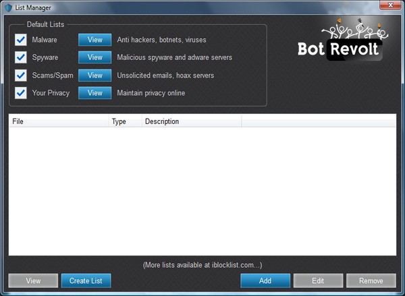View the Malware default list

coord(94,40)
